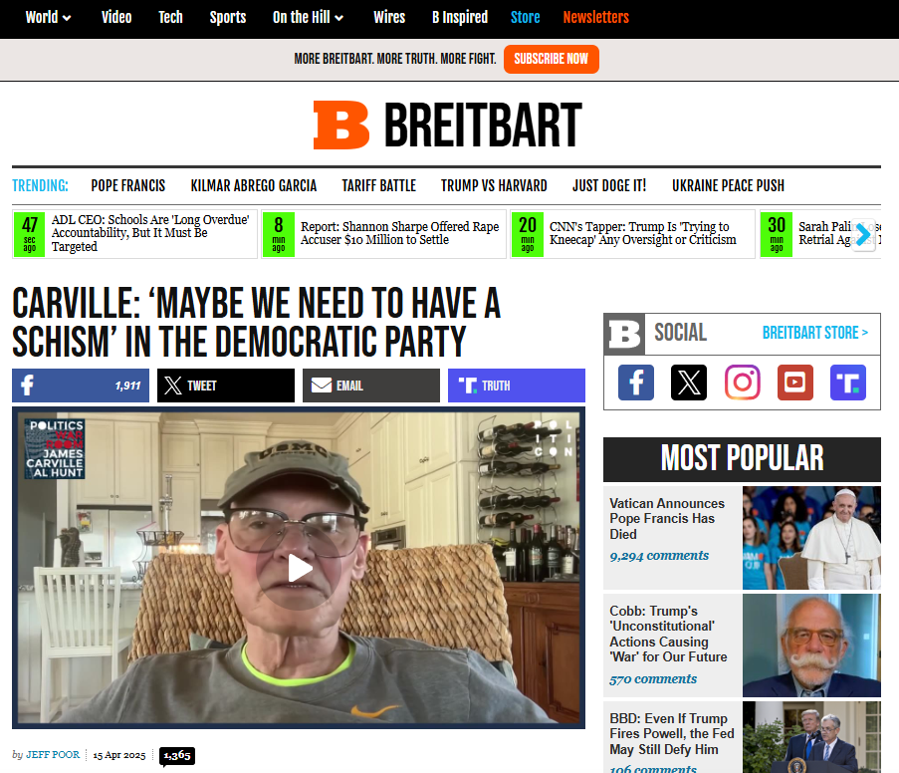Click the 8 min ago timestamp badge

tap(279, 233)
